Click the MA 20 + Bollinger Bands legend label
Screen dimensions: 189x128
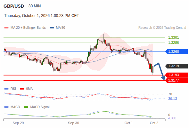click(x=28, y=28)
